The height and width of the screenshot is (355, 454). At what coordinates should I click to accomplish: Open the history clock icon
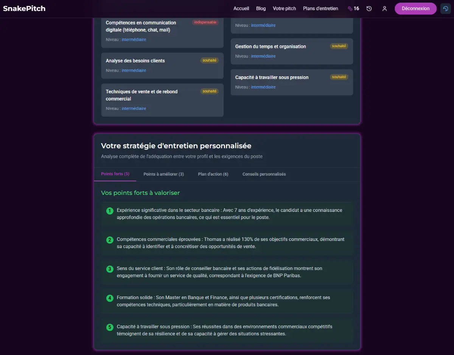[x=369, y=8]
